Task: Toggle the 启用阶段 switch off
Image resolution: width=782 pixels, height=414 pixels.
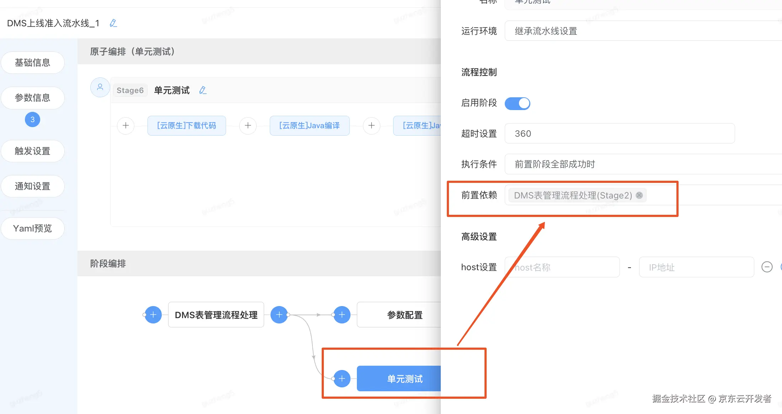Action: click(518, 103)
